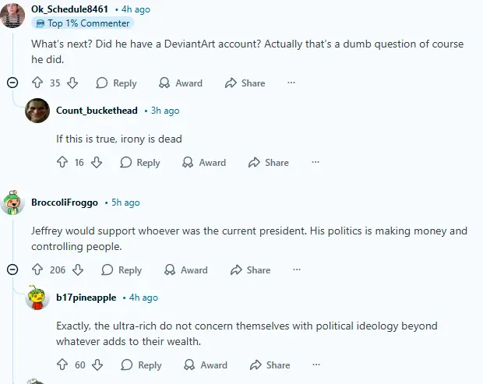Upvote Count_buckethead's irony comment
Image resolution: width=483 pixels, height=384 pixels.
[62, 162]
